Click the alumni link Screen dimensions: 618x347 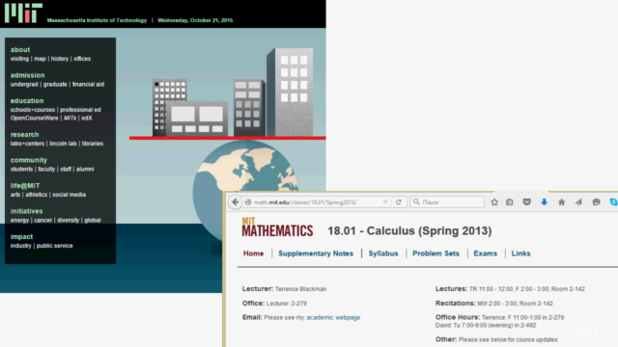(85, 170)
